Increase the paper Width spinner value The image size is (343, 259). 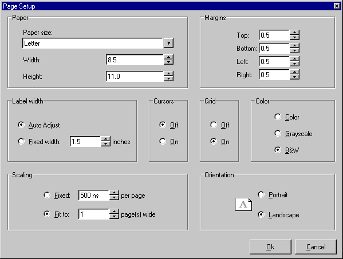point(168,57)
